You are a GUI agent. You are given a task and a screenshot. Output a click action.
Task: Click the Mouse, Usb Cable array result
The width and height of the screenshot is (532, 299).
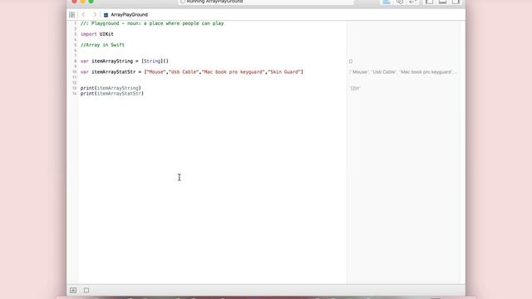click(x=403, y=72)
